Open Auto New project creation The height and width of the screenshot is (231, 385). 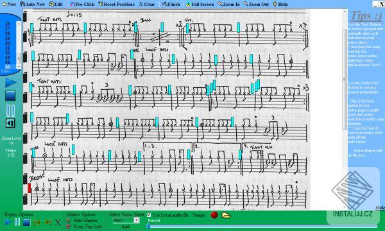(x=33, y=4)
